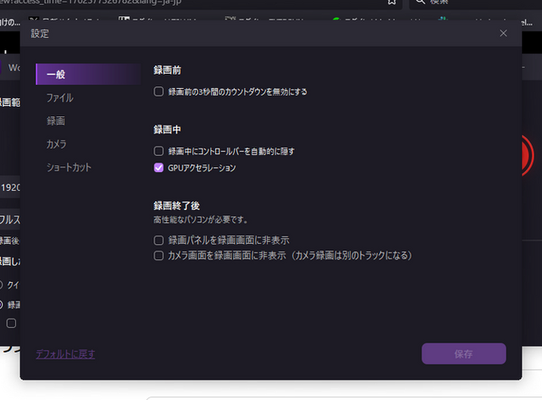Click the デフォルトに戻す link
The width and height of the screenshot is (542, 400).
[65, 353]
